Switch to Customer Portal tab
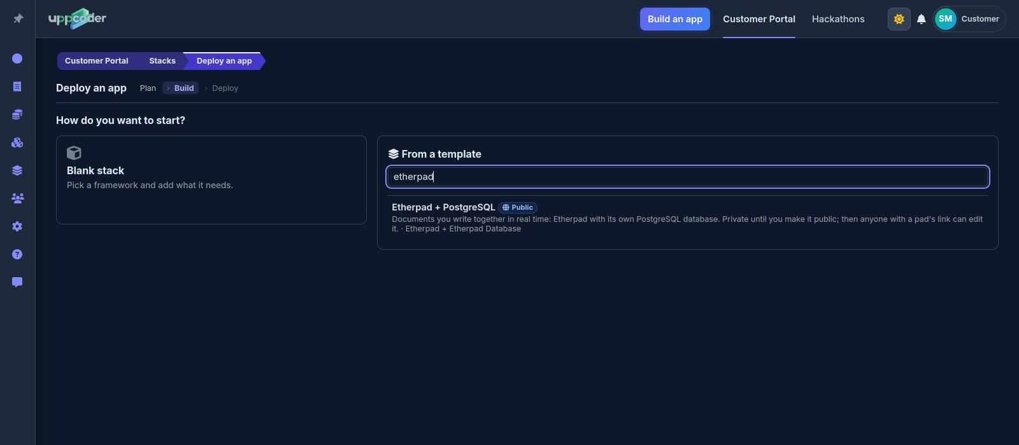 (759, 19)
